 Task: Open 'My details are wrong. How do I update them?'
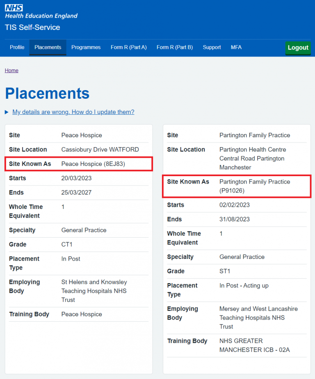click(x=73, y=112)
